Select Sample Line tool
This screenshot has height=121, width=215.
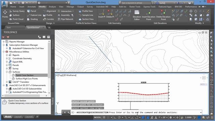86,15
